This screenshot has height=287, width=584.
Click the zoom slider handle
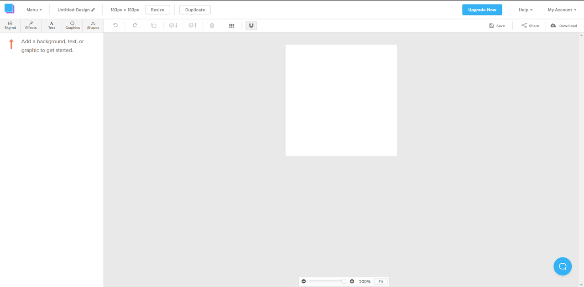pyautogui.click(x=344, y=282)
